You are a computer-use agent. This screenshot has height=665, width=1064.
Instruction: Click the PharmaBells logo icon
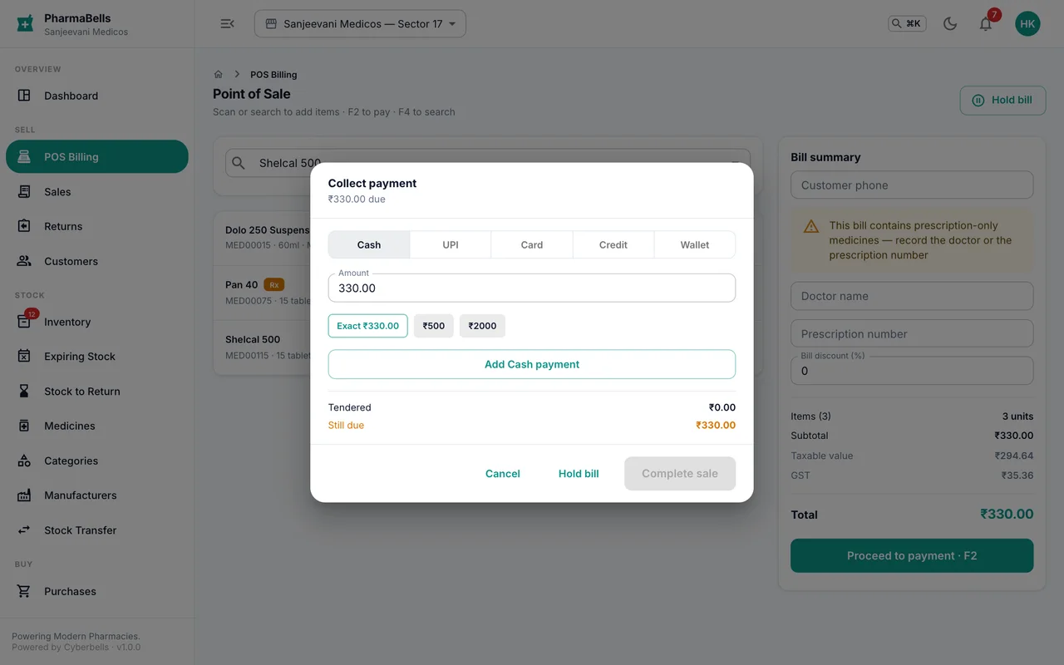coord(26,23)
